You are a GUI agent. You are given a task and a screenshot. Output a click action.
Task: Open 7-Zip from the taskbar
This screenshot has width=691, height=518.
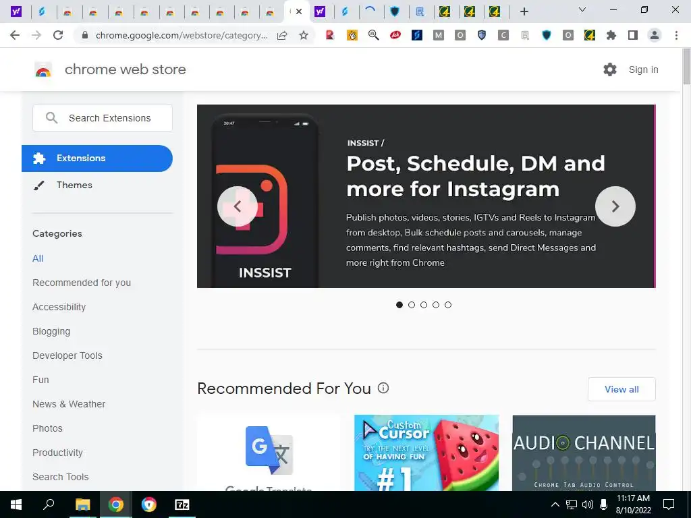click(182, 505)
